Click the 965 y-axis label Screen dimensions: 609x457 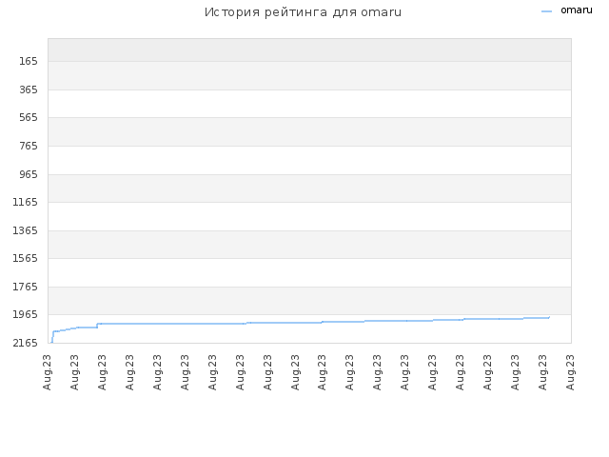point(29,174)
